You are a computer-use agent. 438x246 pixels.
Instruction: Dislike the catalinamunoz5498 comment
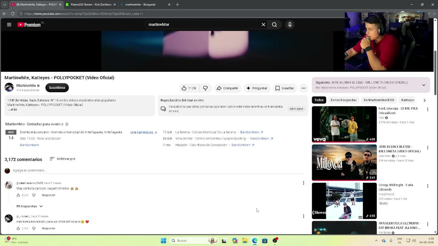coord(34,195)
